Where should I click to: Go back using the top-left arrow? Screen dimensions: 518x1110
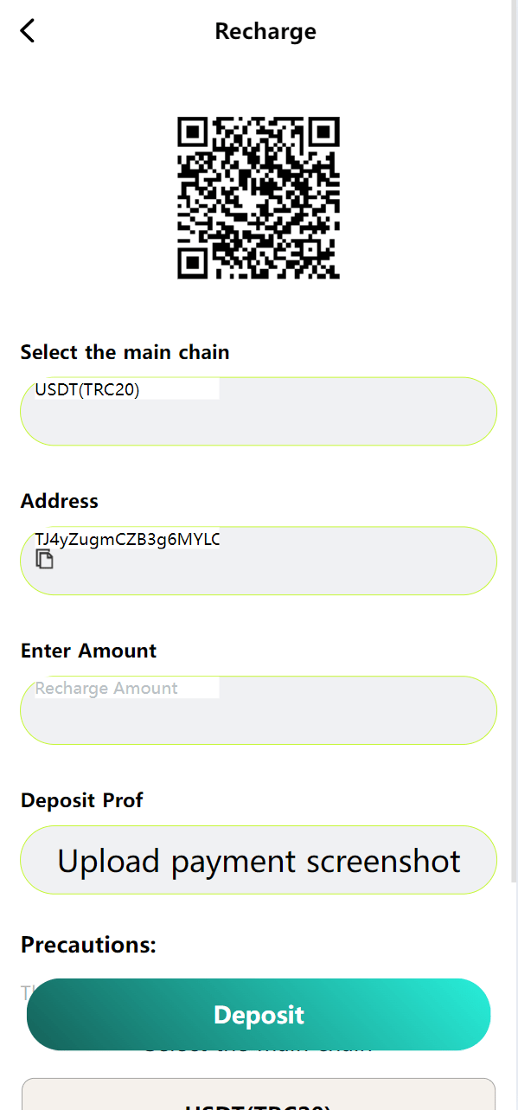point(28,30)
